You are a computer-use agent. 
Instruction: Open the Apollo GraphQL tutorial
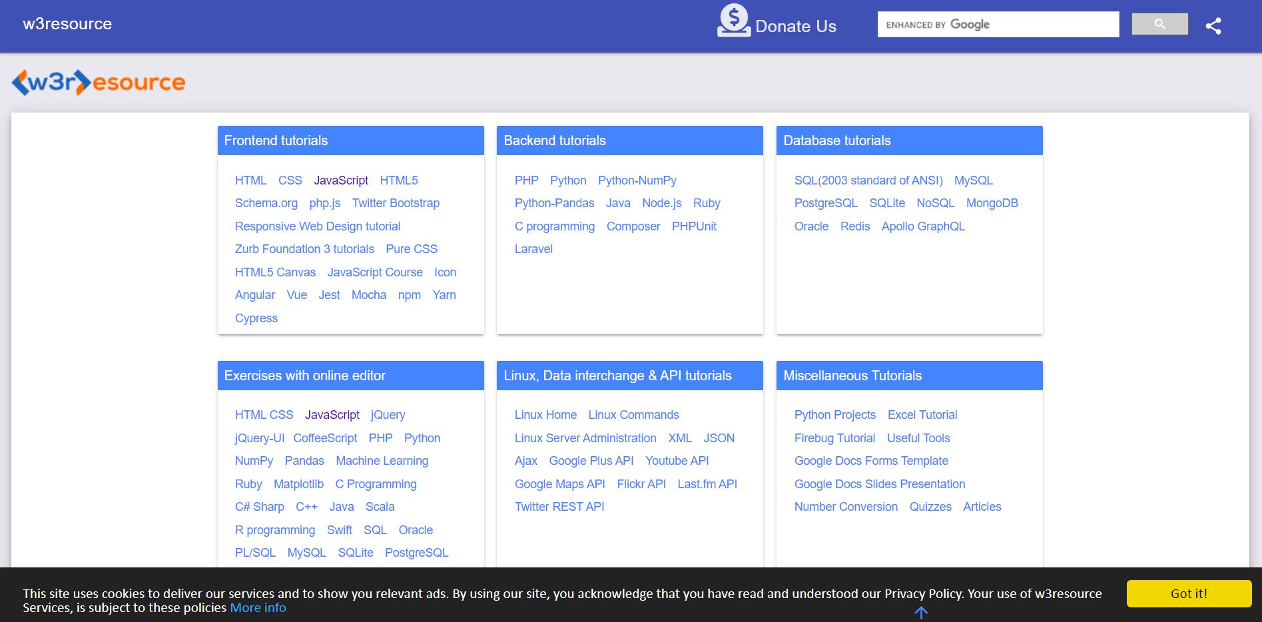coord(922,226)
